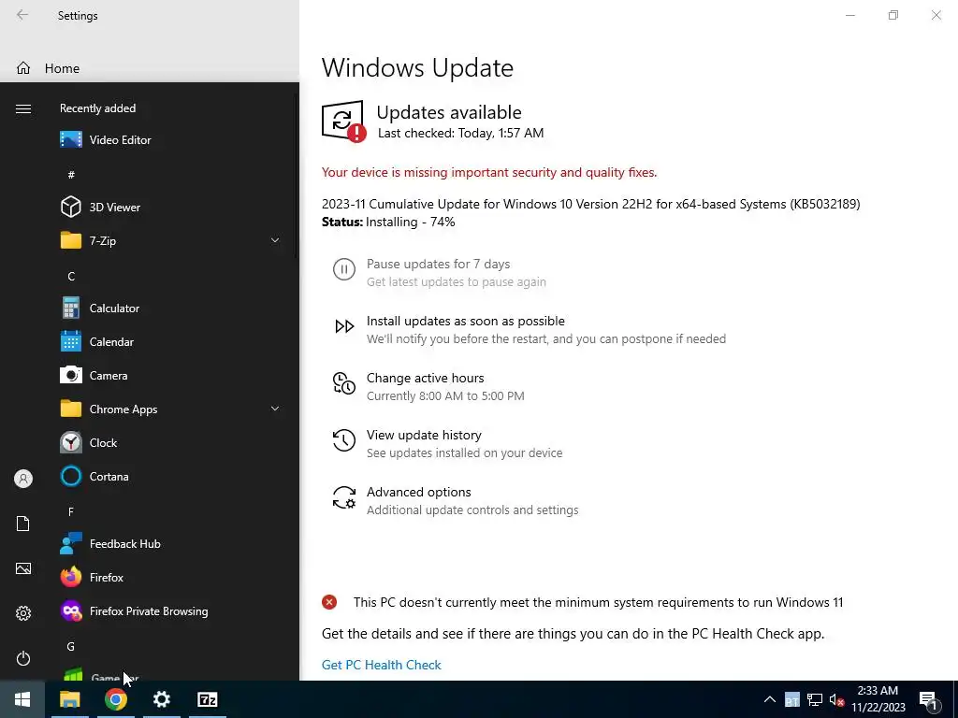Open 7-Zip from the taskbar
This screenshot has height=718, width=958.
(x=207, y=699)
